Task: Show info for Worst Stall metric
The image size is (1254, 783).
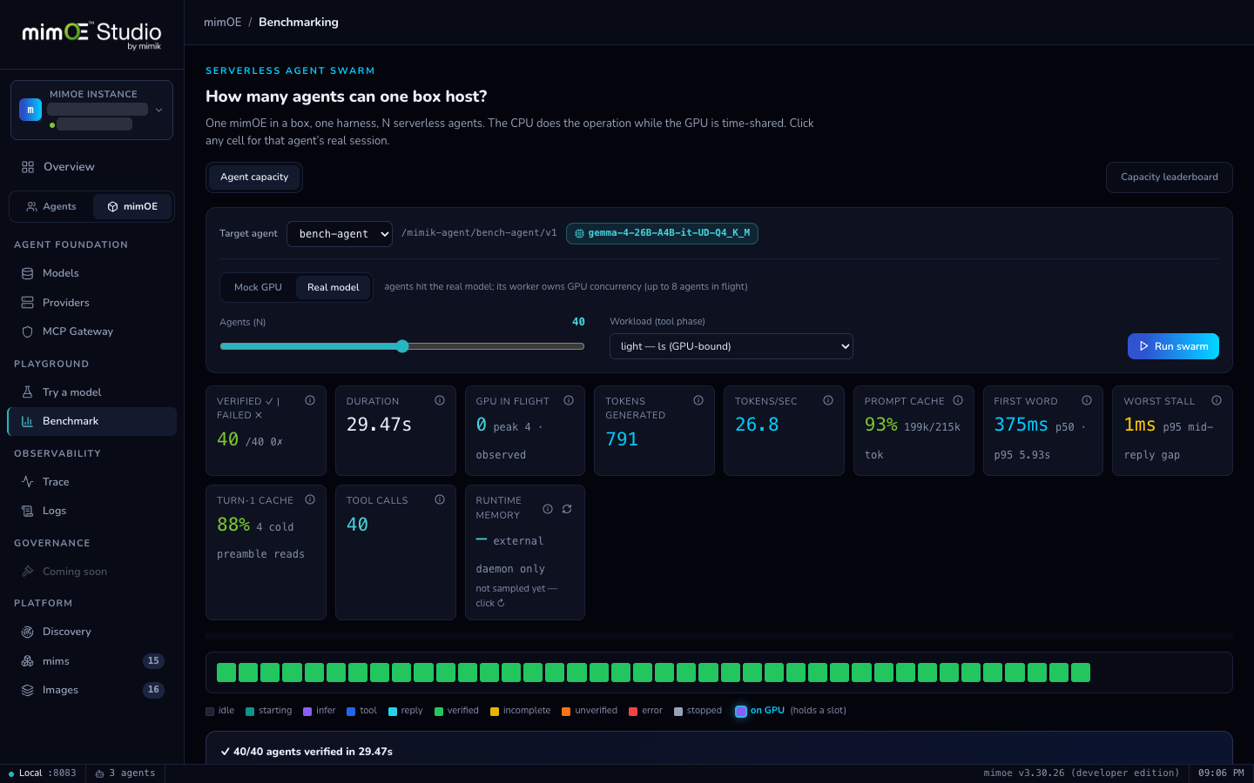Action: pos(1217,400)
